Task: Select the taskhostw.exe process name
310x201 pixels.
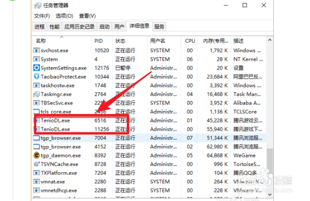Action: [58, 85]
